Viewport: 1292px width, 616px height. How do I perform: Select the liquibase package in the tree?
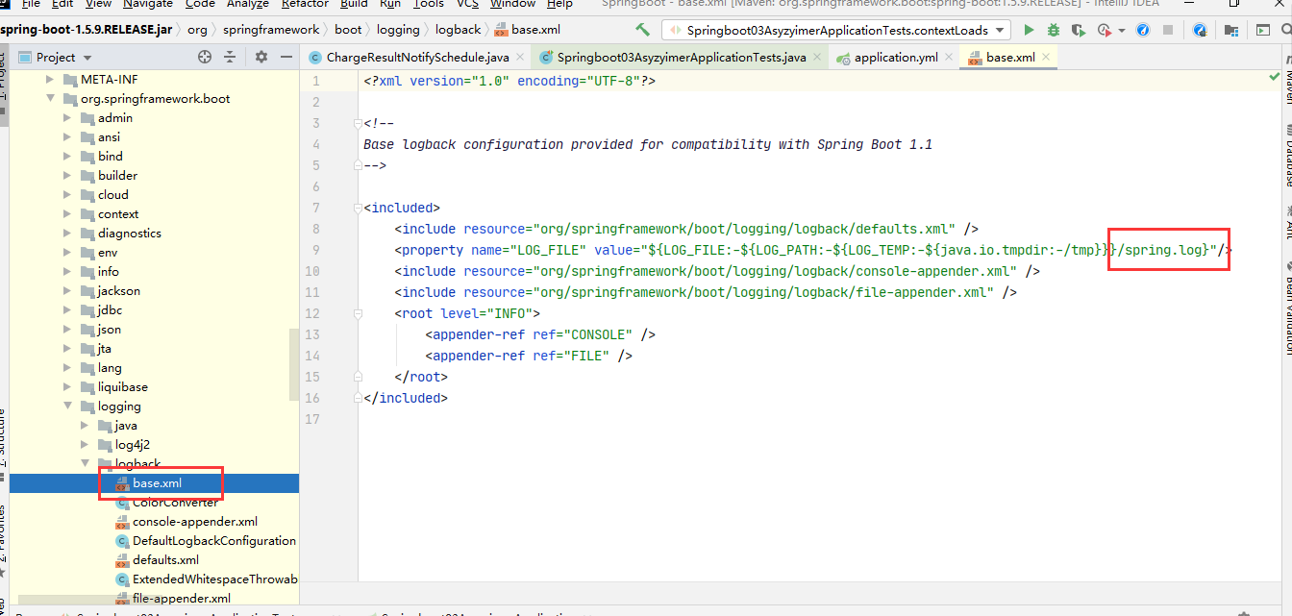pyautogui.click(x=122, y=386)
